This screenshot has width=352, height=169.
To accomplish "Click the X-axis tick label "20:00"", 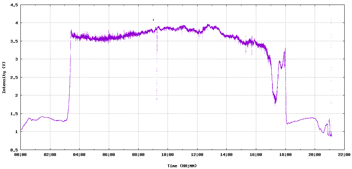I will pos(315,155).
